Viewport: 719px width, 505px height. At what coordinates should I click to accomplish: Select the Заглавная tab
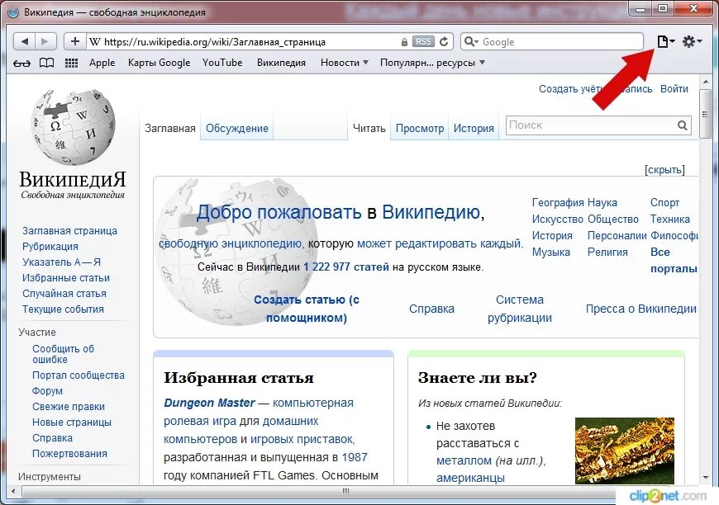coord(170,128)
